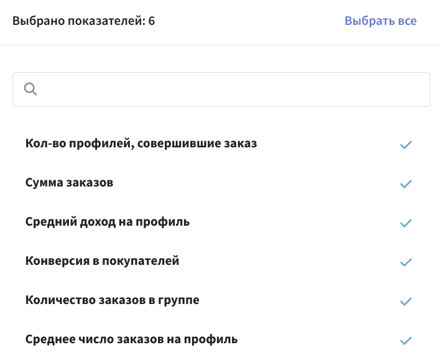This screenshot has width=439, height=355.
Task: Choose the Среднее число заказов на профиль label
Action: click(132, 339)
